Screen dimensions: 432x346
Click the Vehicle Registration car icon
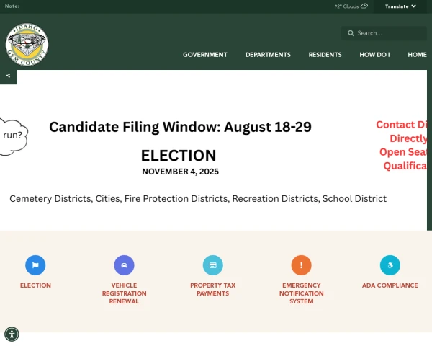click(124, 265)
